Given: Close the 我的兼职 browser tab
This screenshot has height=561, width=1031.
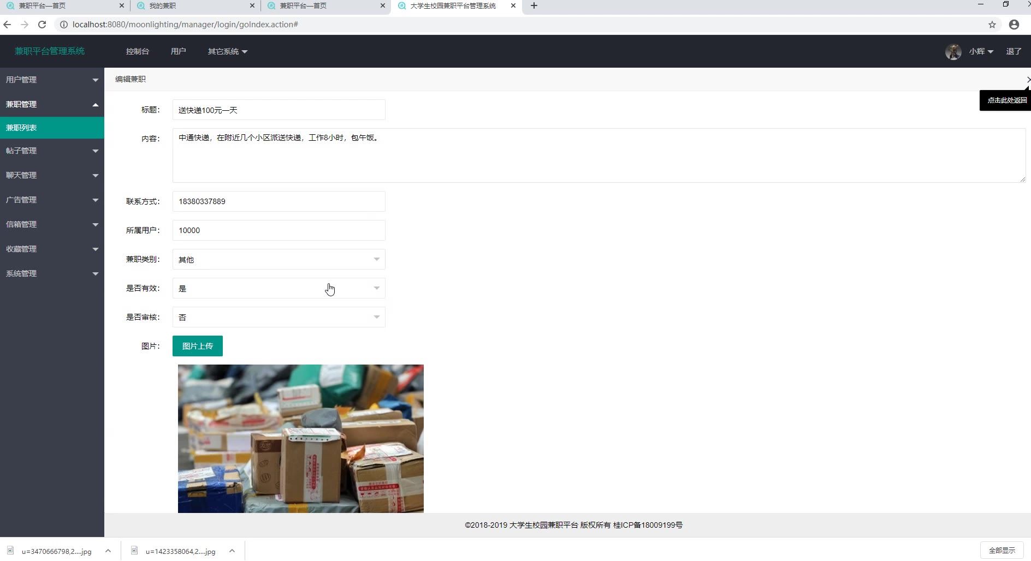Looking at the screenshot, I should [x=252, y=5].
